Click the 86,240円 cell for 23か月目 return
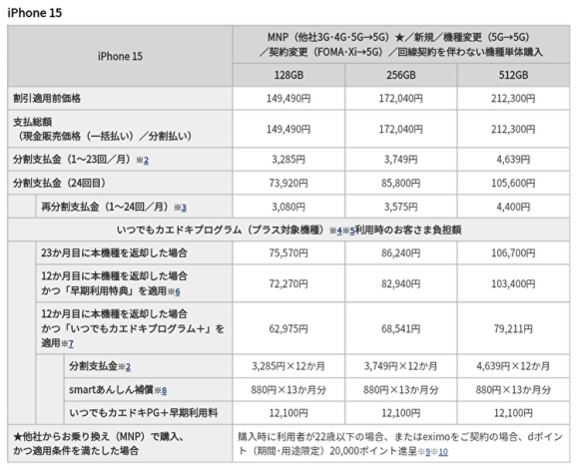Image resolution: width=579 pixels, height=470 pixels. tap(401, 253)
